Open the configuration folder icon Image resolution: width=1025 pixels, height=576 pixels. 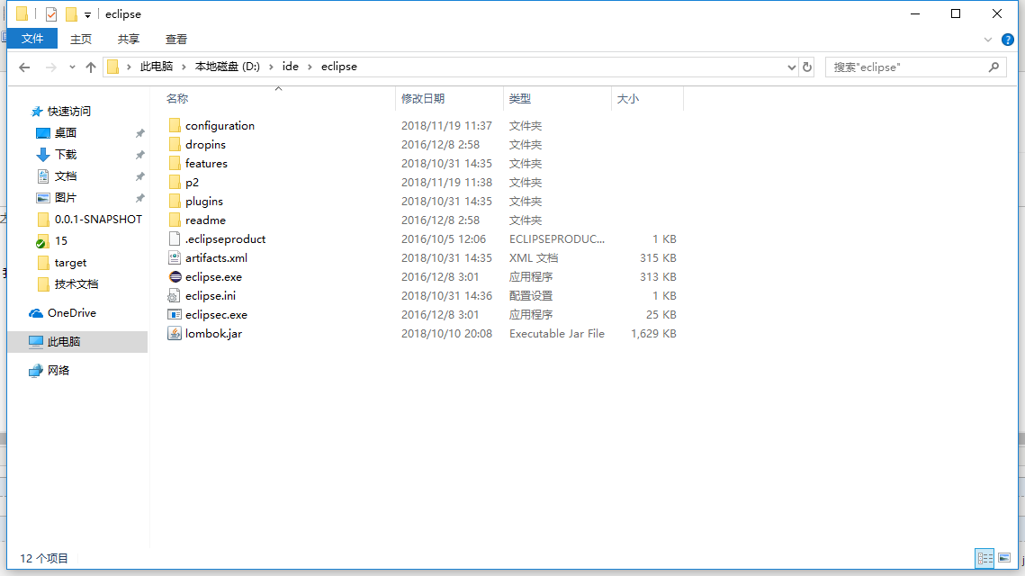click(175, 125)
